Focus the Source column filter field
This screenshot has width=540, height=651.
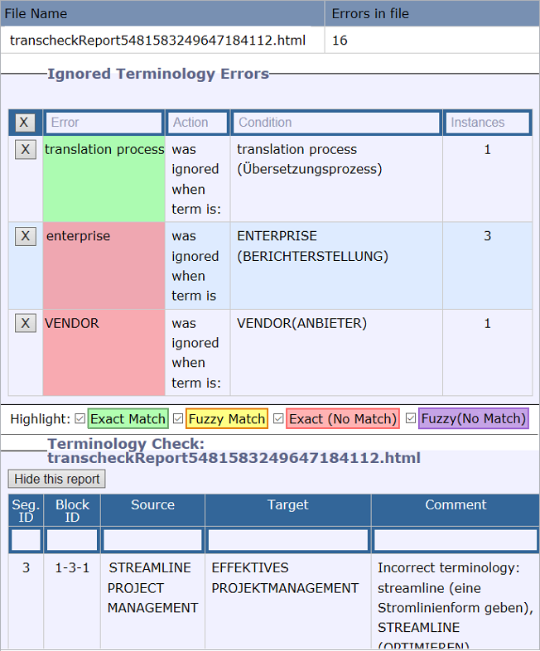click(152, 540)
